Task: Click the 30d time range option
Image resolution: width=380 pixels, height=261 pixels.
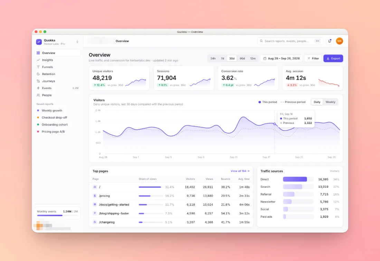Action: [x=232, y=59]
